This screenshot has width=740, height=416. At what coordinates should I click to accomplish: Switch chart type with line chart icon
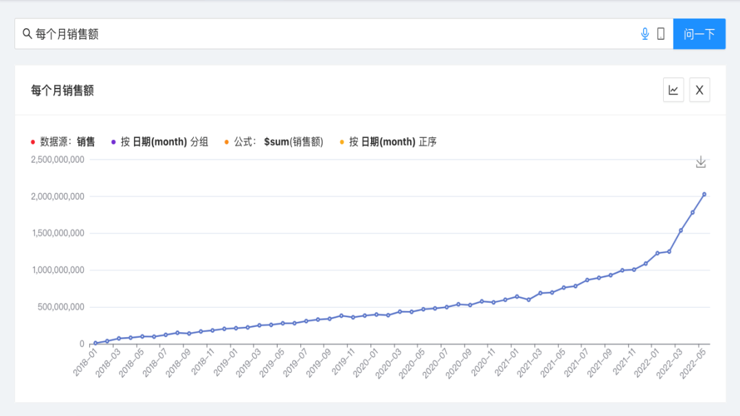coord(673,90)
